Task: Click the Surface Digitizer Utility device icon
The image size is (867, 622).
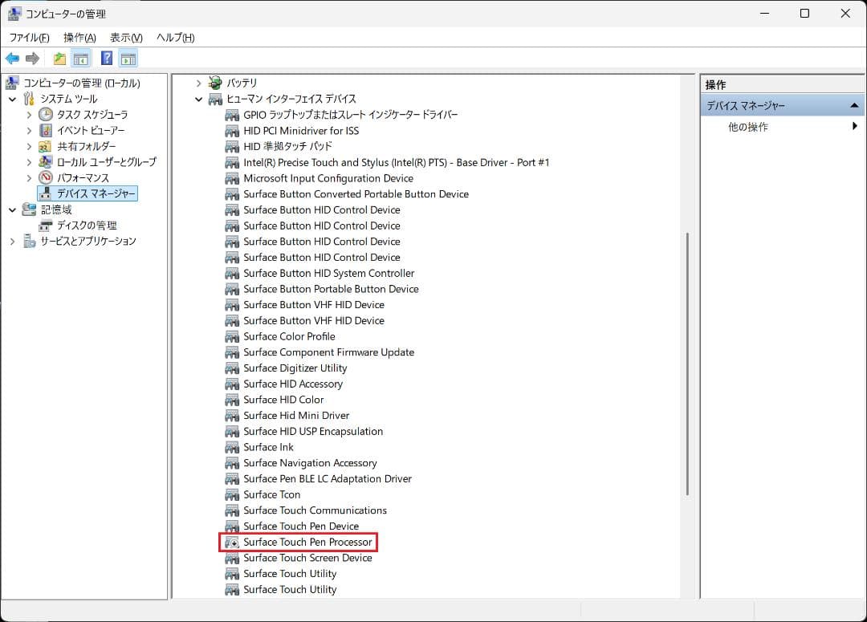Action: coord(232,368)
